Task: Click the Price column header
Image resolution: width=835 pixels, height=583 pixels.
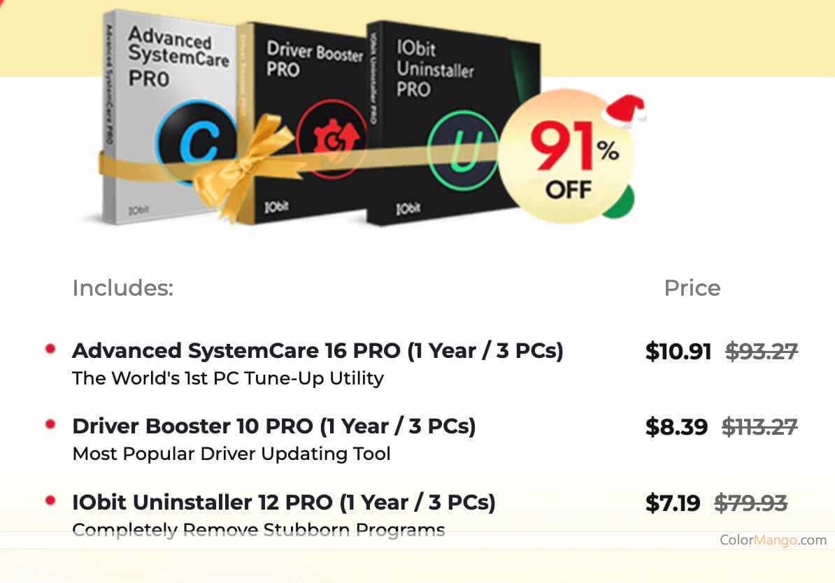Action: tap(692, 288)
